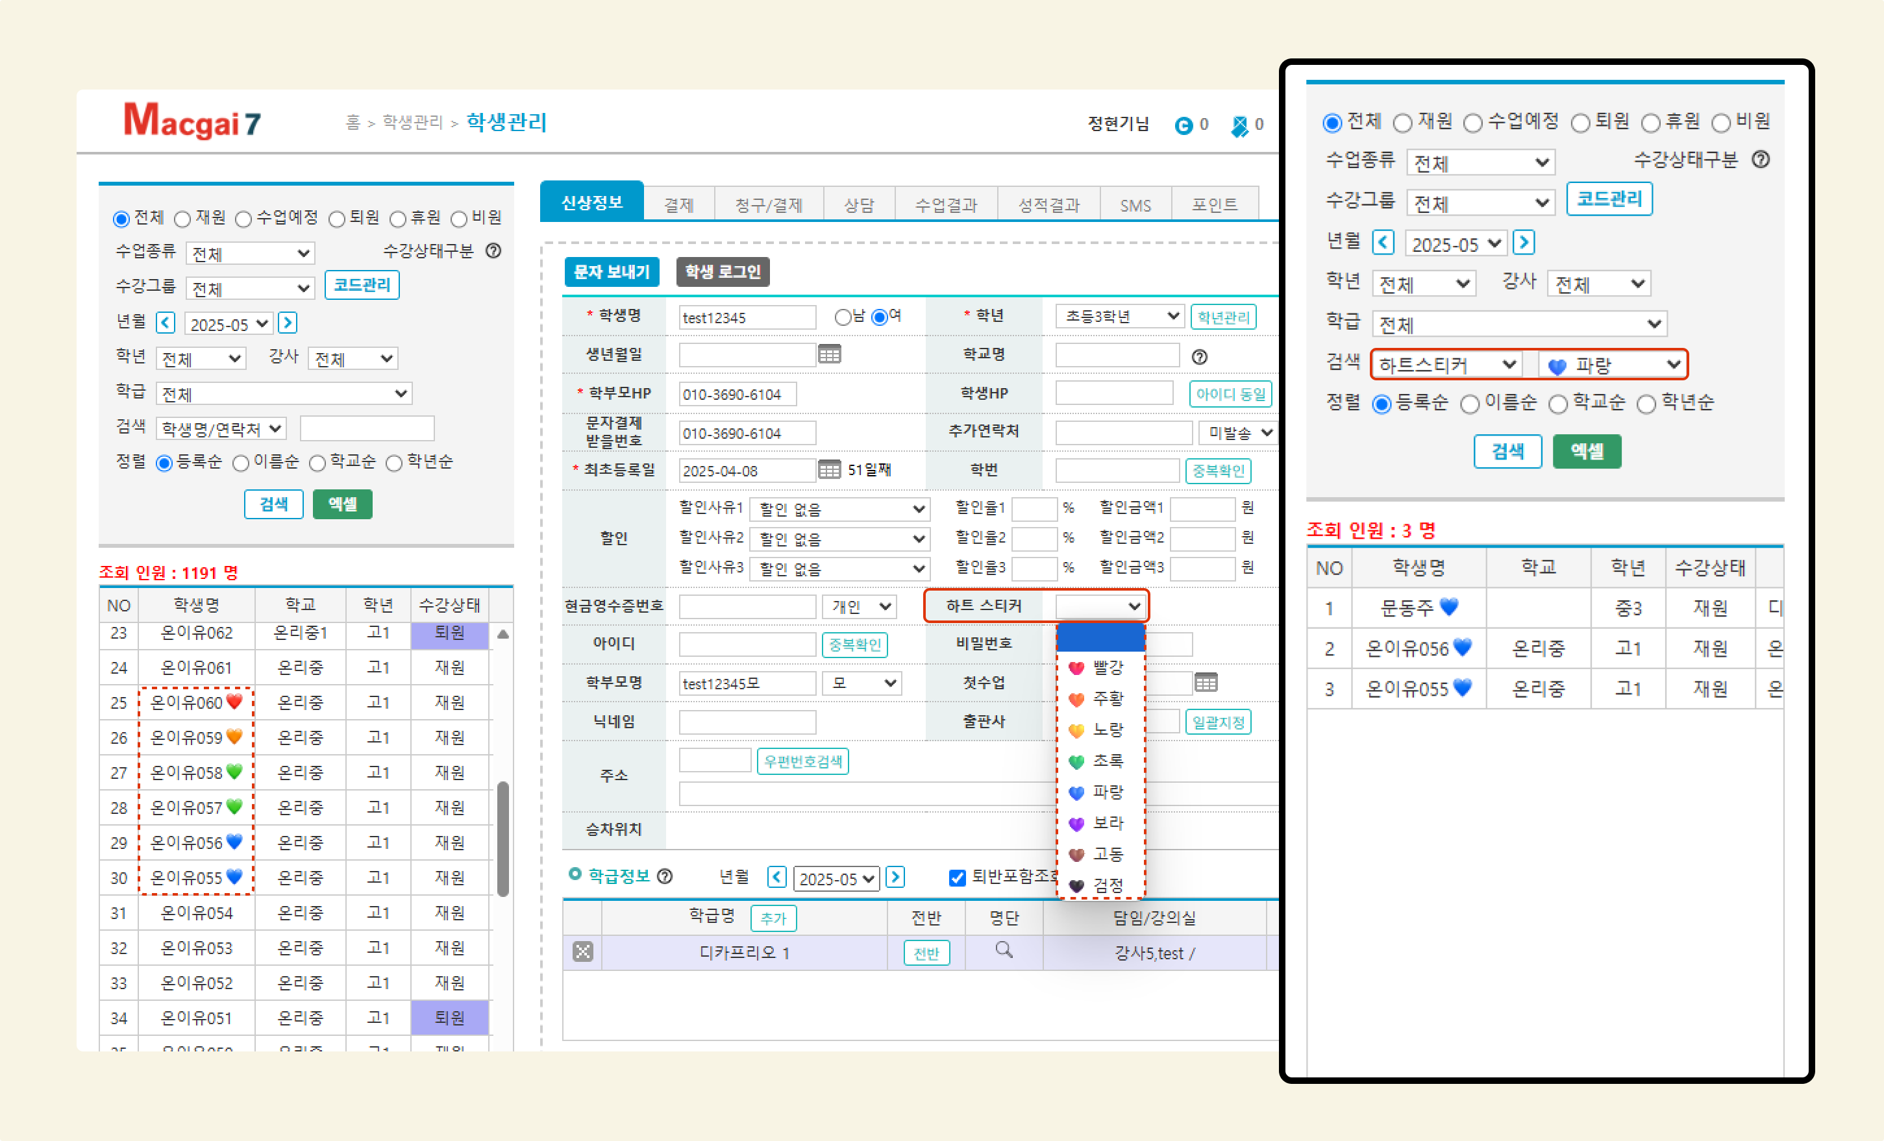Click the green 엑셀 button in left panel
This screenshot has height=1141, width=1884.
[x=341, y=504]
